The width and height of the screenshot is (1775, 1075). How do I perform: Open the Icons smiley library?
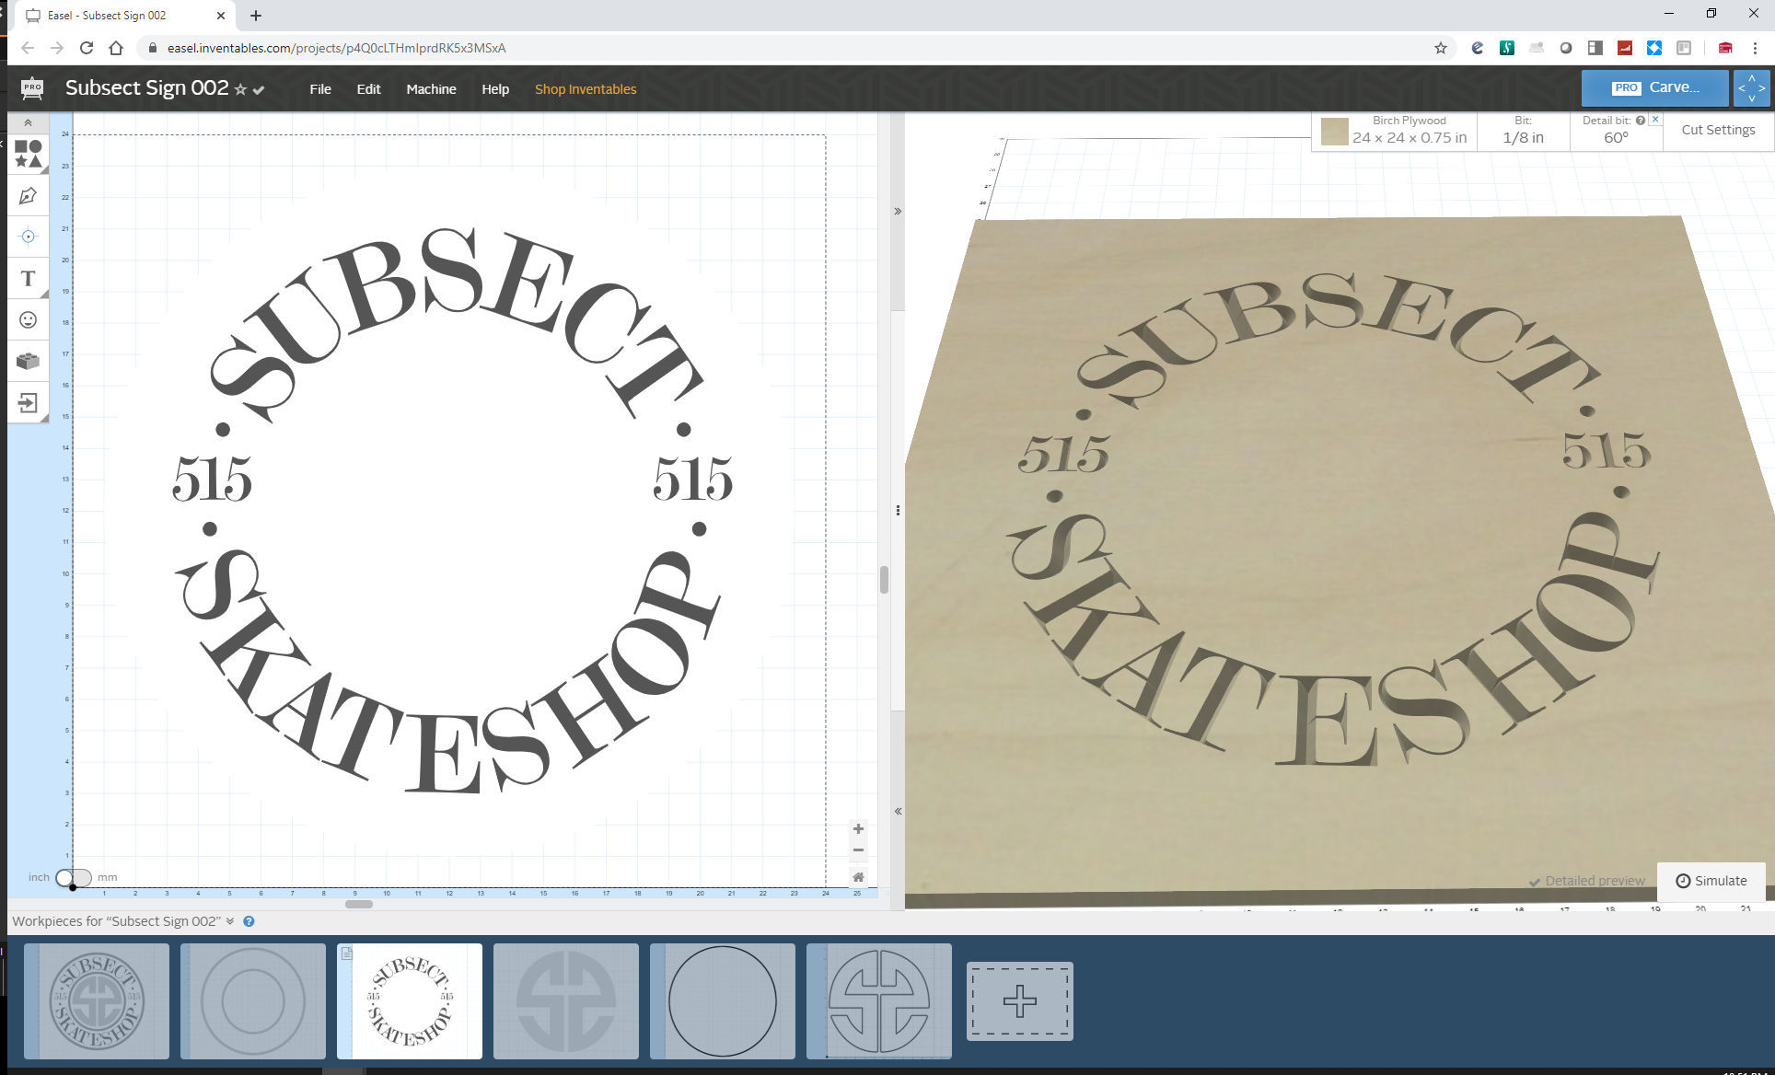pos(29,319)
